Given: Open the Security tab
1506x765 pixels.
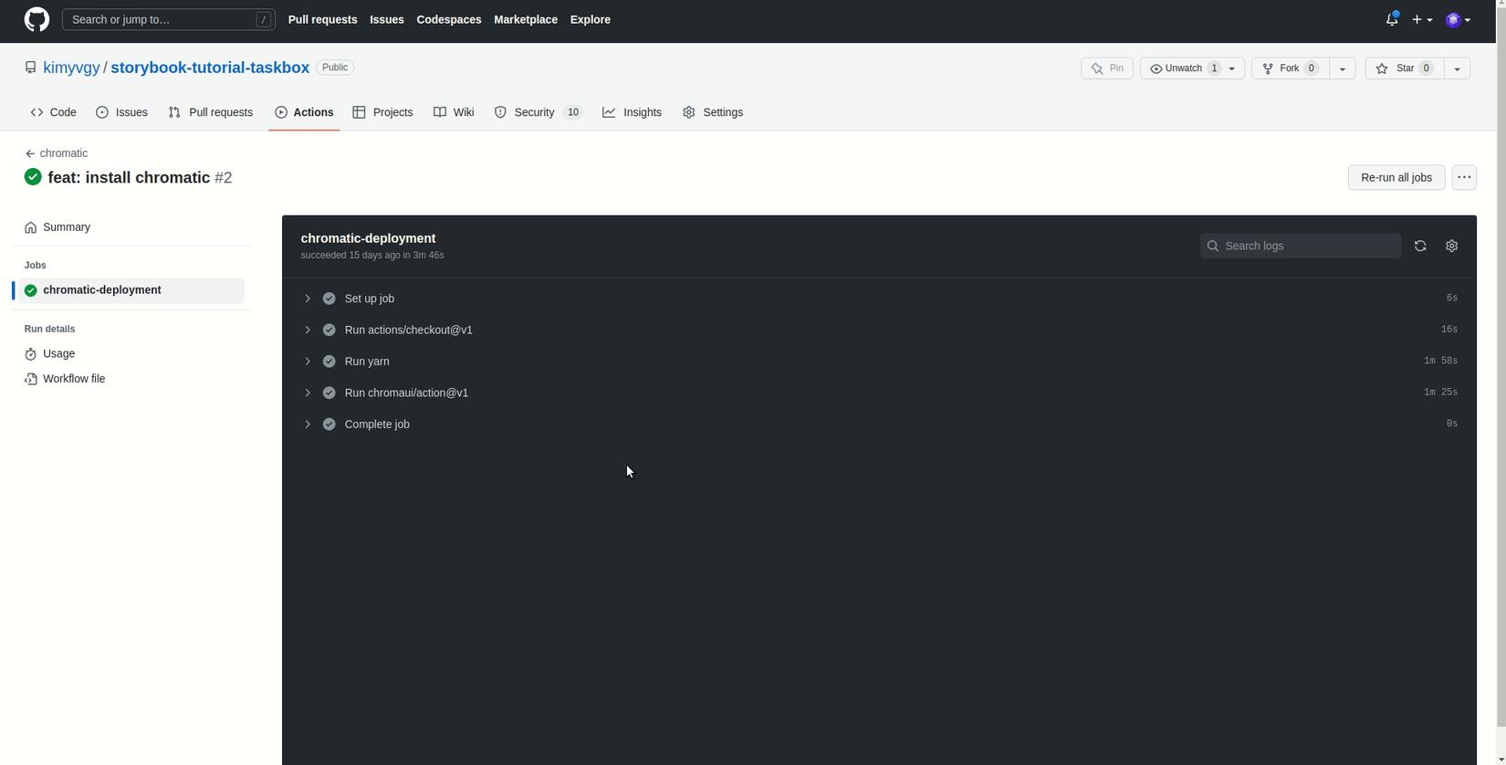Looking at the screenshot, I should pos(538,112).
